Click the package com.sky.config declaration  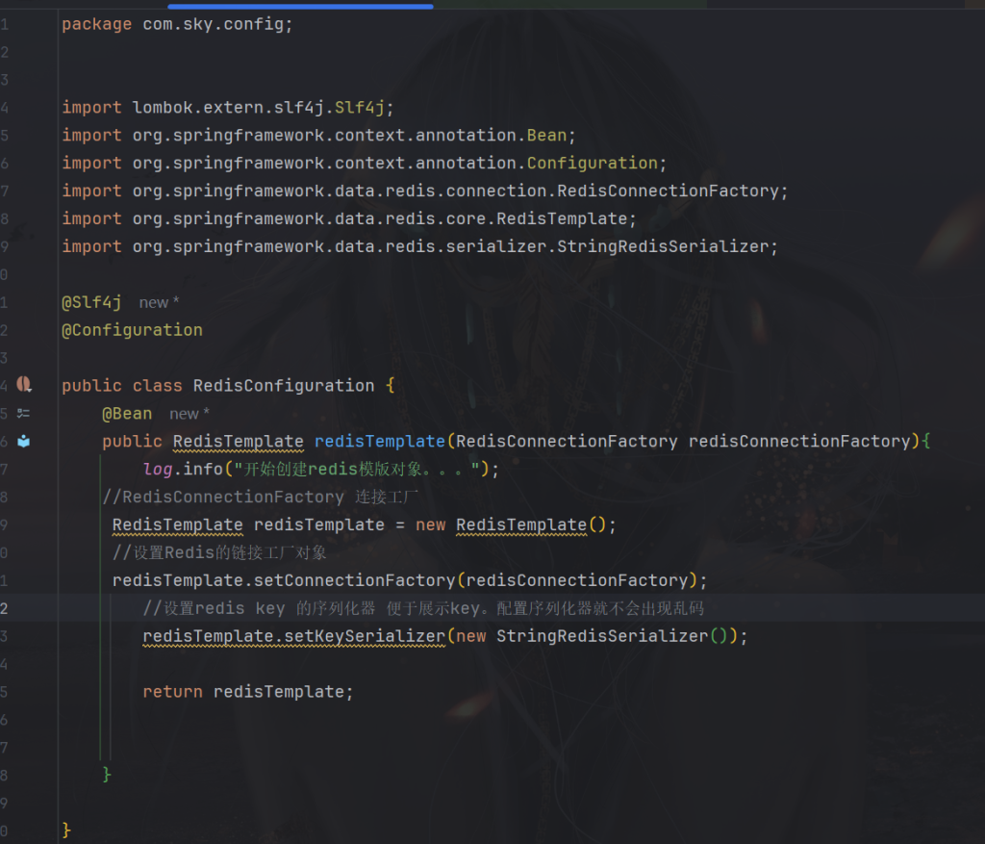pos(176,24)
